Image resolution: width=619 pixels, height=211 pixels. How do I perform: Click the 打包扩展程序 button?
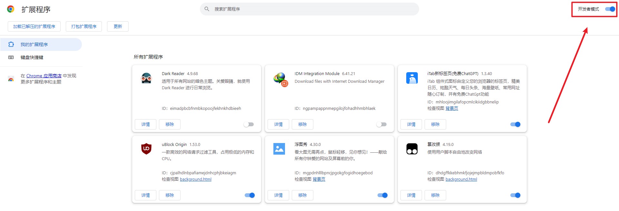pyautogui.click(x=84, y=26)
